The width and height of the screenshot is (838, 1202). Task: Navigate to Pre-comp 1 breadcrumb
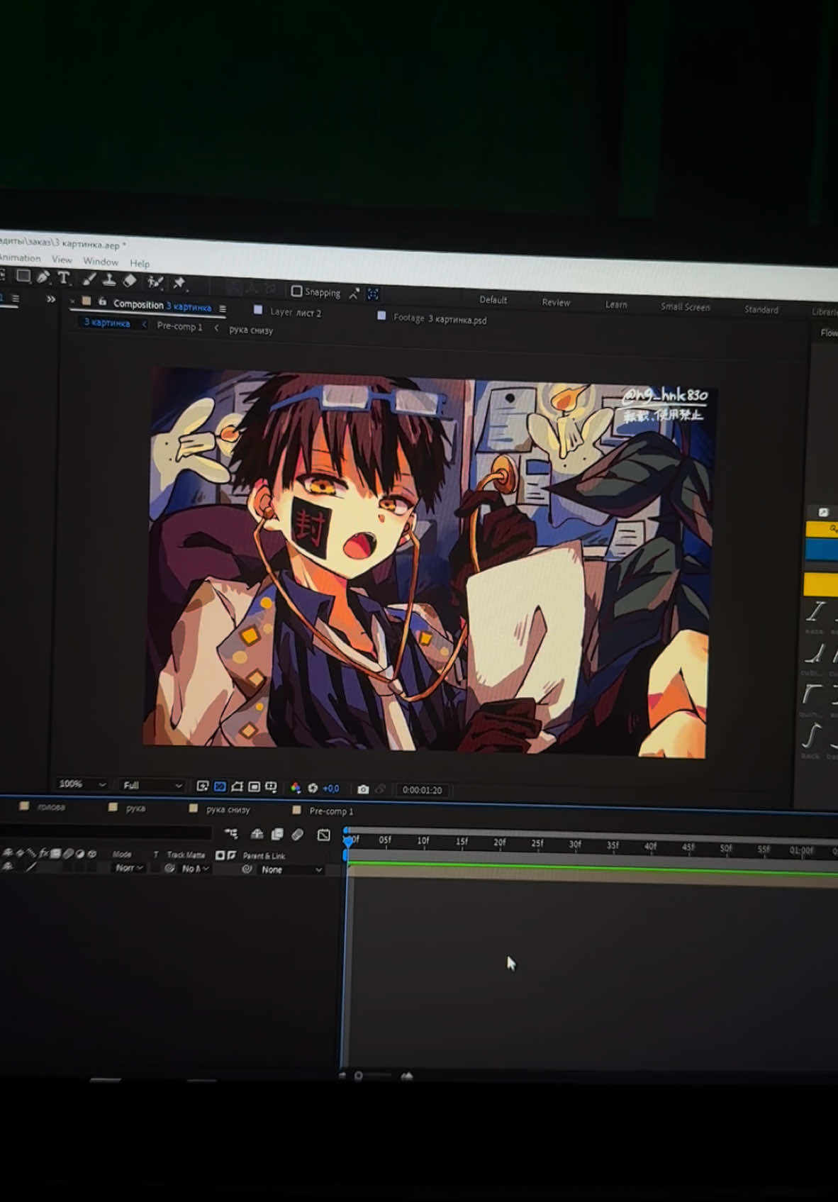[179, 326]
